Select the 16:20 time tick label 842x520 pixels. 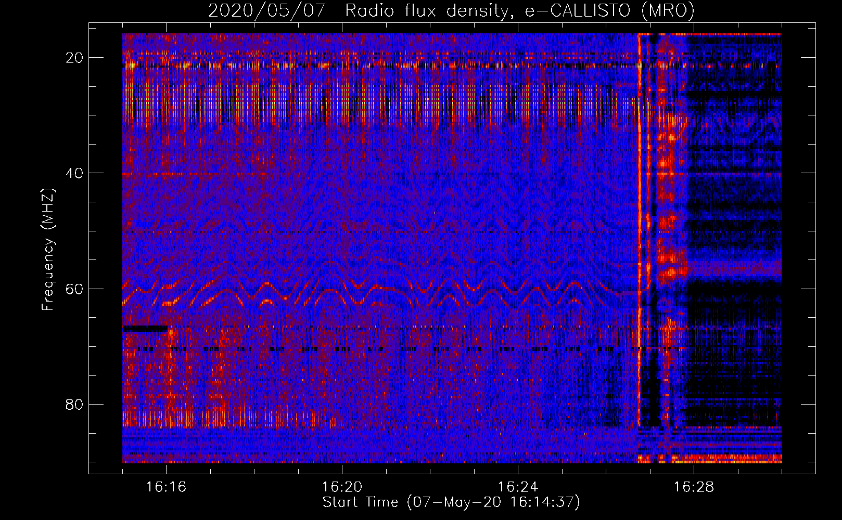tap(342, 487)
